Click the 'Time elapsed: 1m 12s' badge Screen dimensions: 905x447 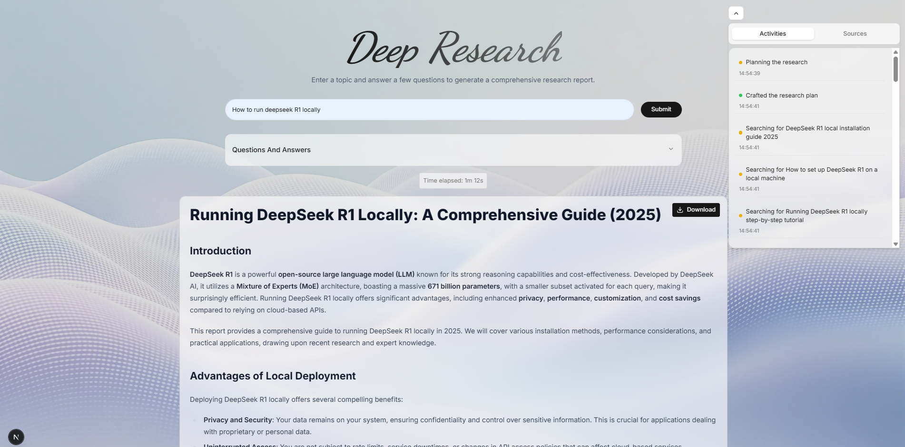click(x=453, y=181)
